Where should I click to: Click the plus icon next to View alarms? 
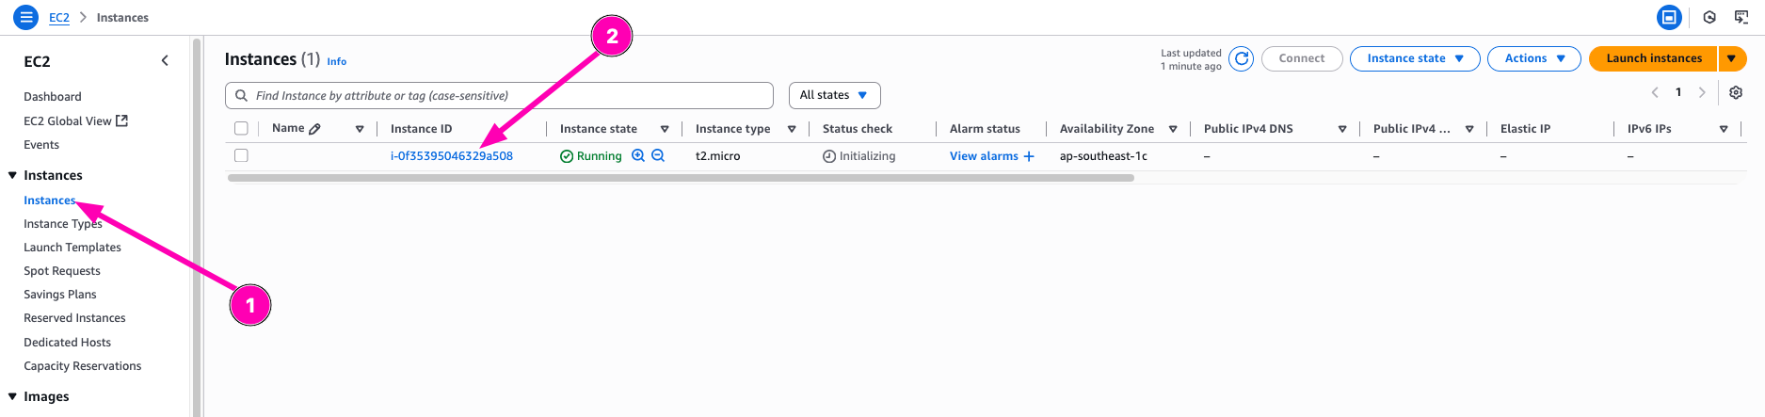pyautogui.click(x=1029, y=156)
